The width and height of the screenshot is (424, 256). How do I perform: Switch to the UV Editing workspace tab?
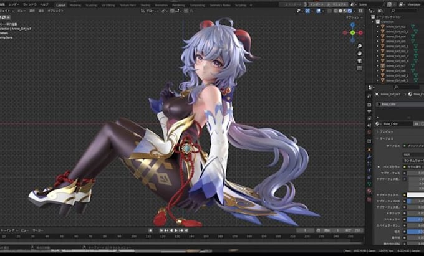(108, 5)
